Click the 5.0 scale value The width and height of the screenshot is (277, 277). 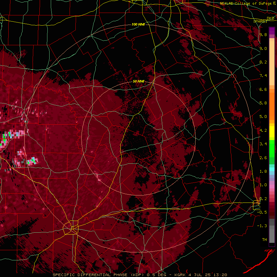tap(263, 117)
